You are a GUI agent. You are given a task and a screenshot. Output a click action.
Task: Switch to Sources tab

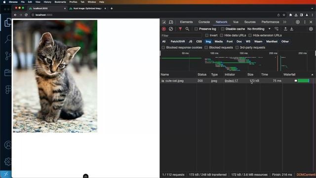pos(250,22)
